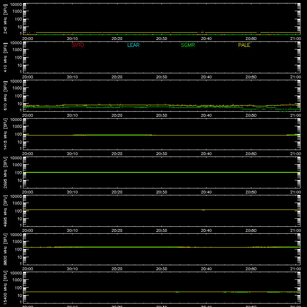This screenshot has height=307, width=307.
Task: Click 20:40 time label under 8800 MHz plot
Action: coord(206,269)
